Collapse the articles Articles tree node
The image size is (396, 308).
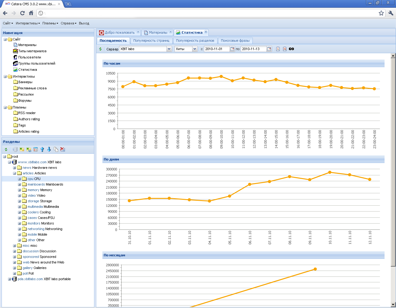pos(14,173)
